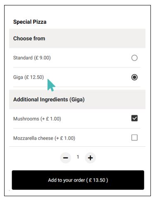Add to your order for £ 13.50

78,180
